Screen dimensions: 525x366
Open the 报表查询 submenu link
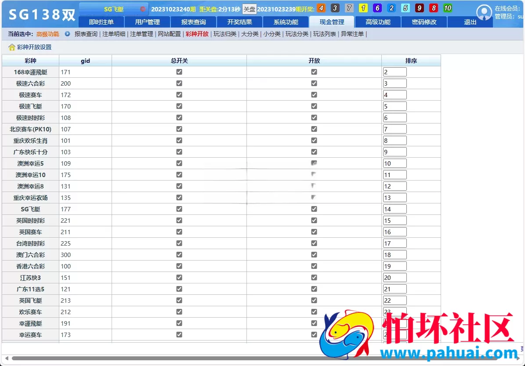[86, 34]
